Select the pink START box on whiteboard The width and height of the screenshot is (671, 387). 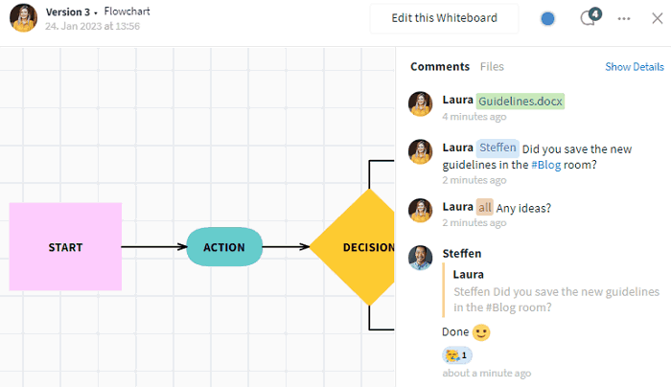(65, 247)
